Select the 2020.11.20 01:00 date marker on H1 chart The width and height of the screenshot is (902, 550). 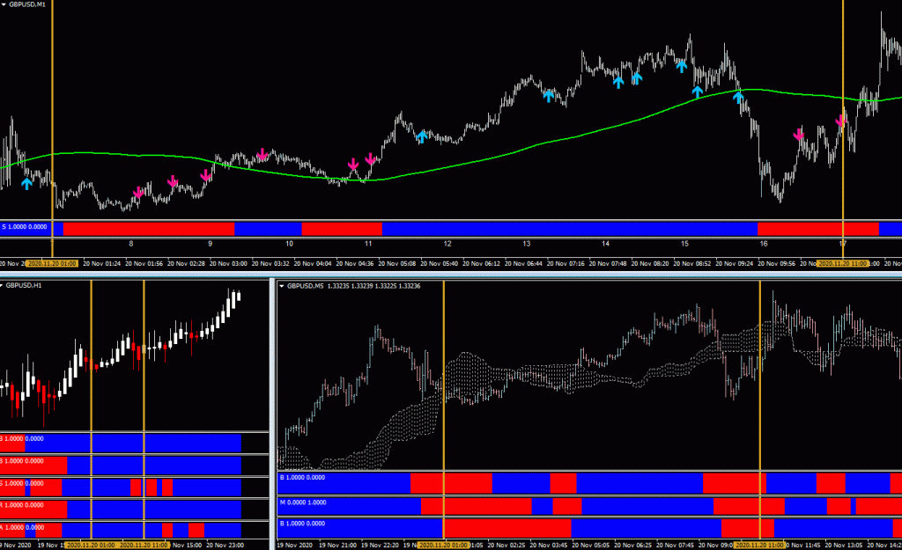tap(91, 545)
